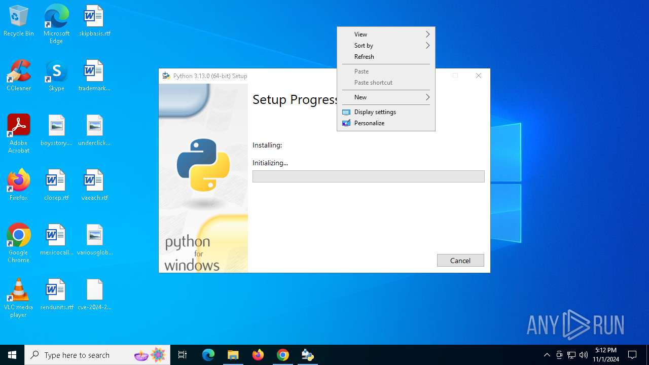Open the Windows Start menu
The image size is (649, 365).
[x=12, y=355]
